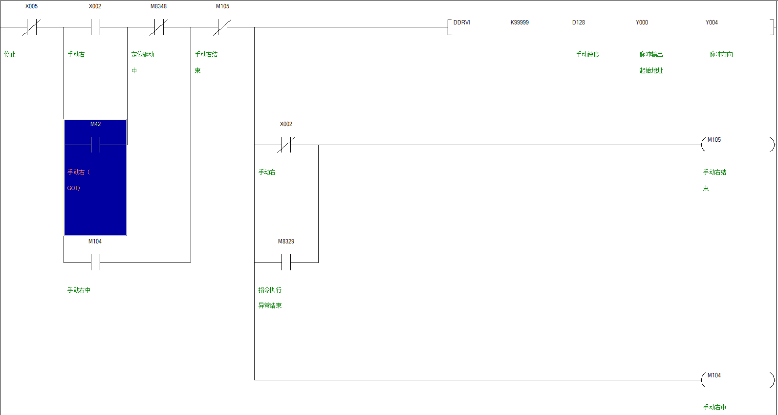Select the DDRVI instruction name
Screen dimensions: 778x415
pyautogui.click(x=461, y=22)
